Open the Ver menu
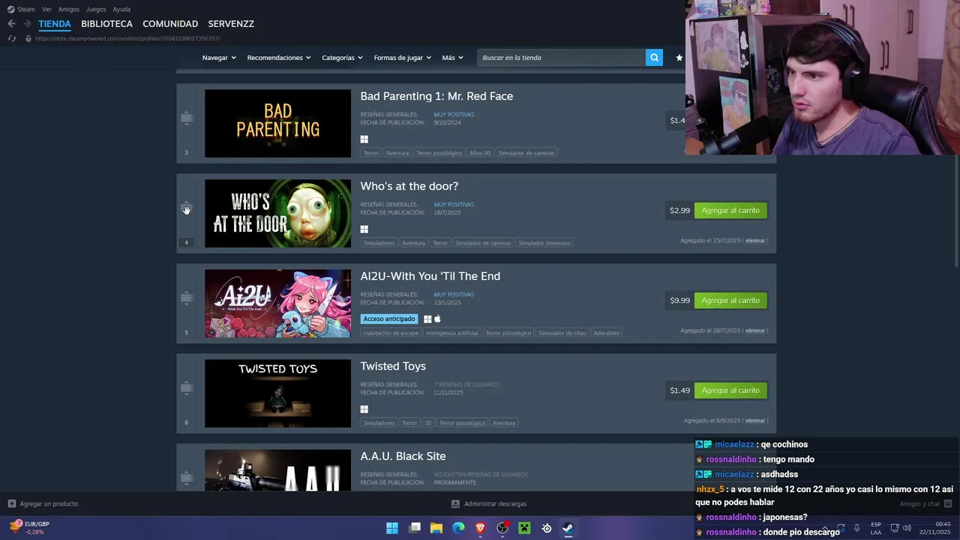Screen dimensions: 960x540 coord(46,9)
